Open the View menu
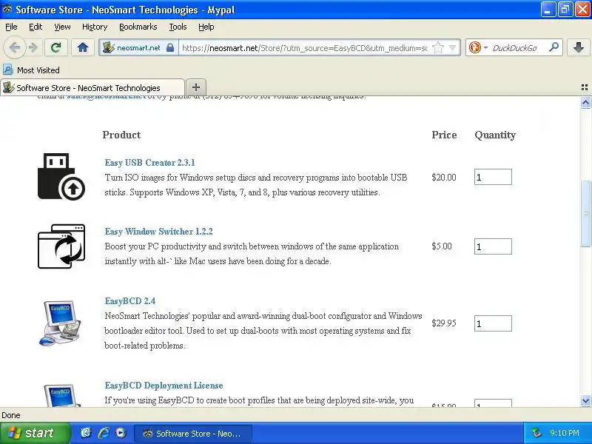Image resolution: width=592 pixels, height=444 pixels. pyautogui.click(x=62, y=27)
